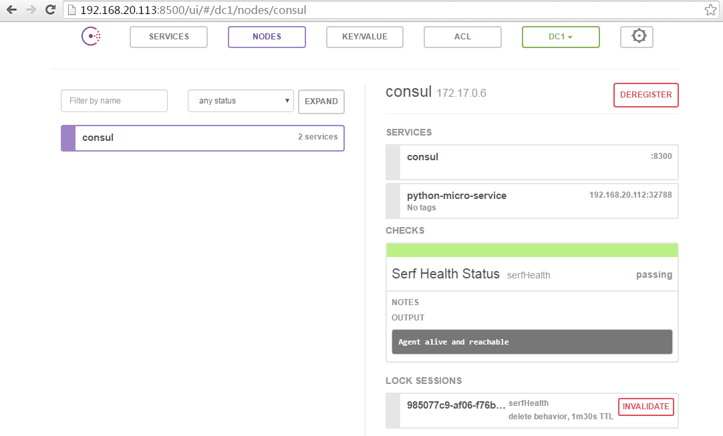
Task: Open the DC1 datacenter dropdown
Action: click(561, 37)
